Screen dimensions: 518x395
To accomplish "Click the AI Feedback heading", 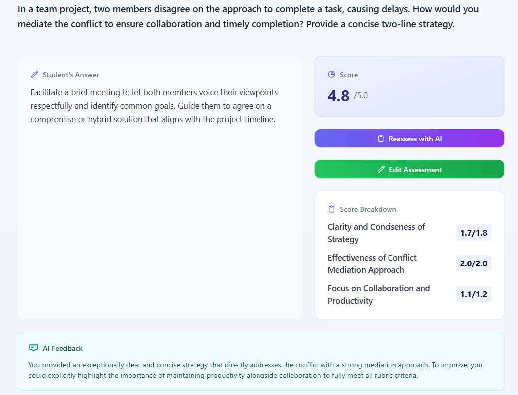I will point(63,348).
